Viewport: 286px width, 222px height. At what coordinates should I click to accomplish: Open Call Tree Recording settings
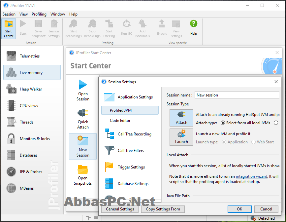click(130, 134)
